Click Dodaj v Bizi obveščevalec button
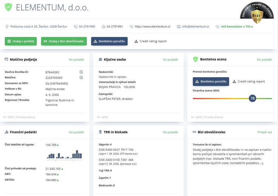This screenshot has height=196, width=278. point(64,41)
